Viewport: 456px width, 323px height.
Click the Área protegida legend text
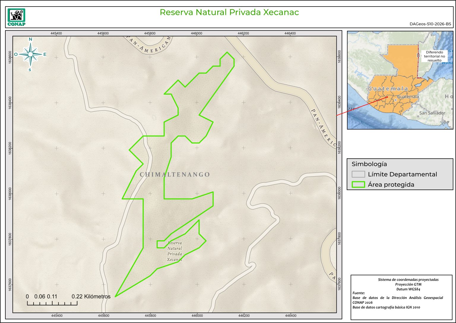pyautogui.click(x=391, y=184)
